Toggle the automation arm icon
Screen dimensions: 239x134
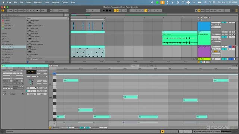(118, 10)
